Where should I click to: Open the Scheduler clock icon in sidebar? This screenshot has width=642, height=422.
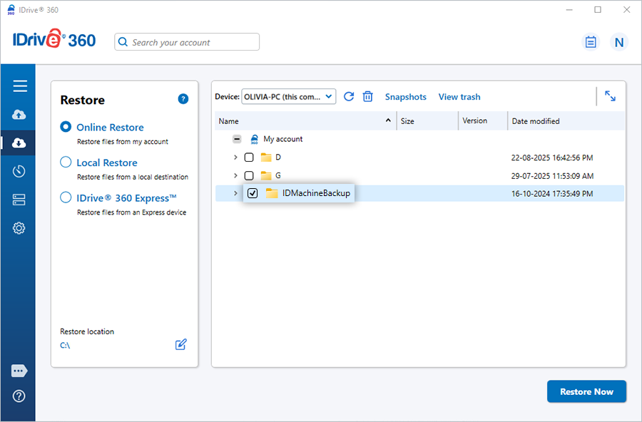coord(19,171)
